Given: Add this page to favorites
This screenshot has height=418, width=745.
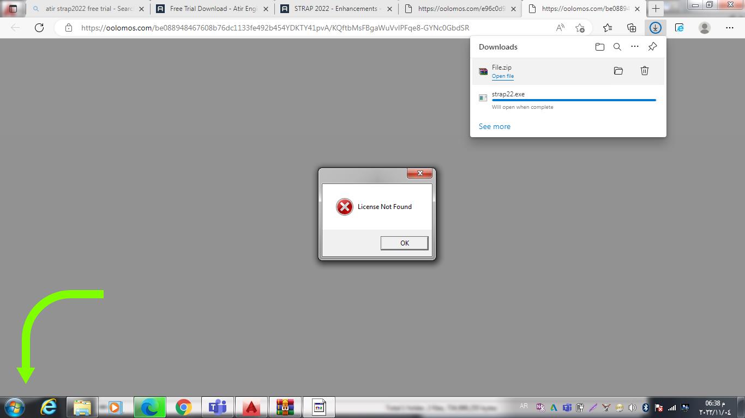Looking at the screenshot, I should [580, 28].
